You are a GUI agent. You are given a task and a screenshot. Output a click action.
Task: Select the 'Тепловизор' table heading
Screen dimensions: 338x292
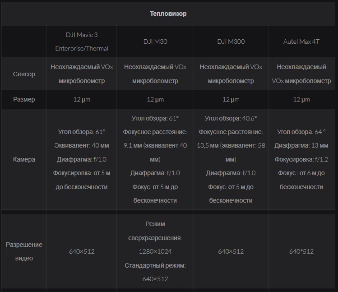168,14
